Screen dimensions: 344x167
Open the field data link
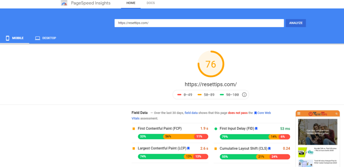coord(191,113)
